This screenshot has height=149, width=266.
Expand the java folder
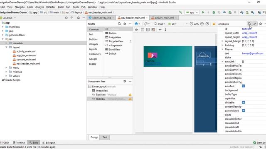tap(3, 31)
